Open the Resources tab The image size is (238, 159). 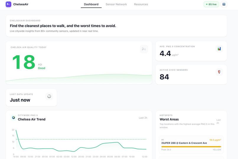(x=141, y=4)
